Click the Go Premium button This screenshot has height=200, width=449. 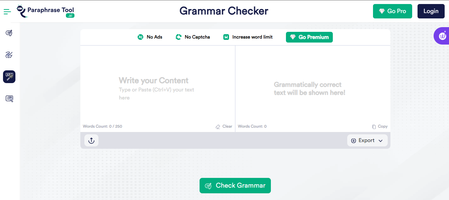tap(309, 37)
